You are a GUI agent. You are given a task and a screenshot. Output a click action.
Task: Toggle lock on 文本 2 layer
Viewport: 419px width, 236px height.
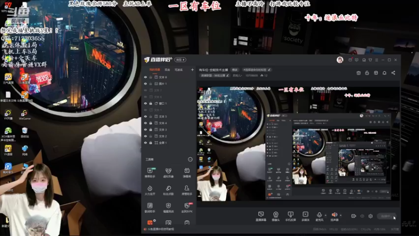[x=151, y=136]
